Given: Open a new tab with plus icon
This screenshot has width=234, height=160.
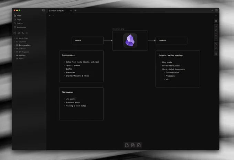Looking at the screenshot, I should point(75,10).
